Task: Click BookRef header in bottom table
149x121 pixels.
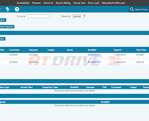Action: coord(105,102)
